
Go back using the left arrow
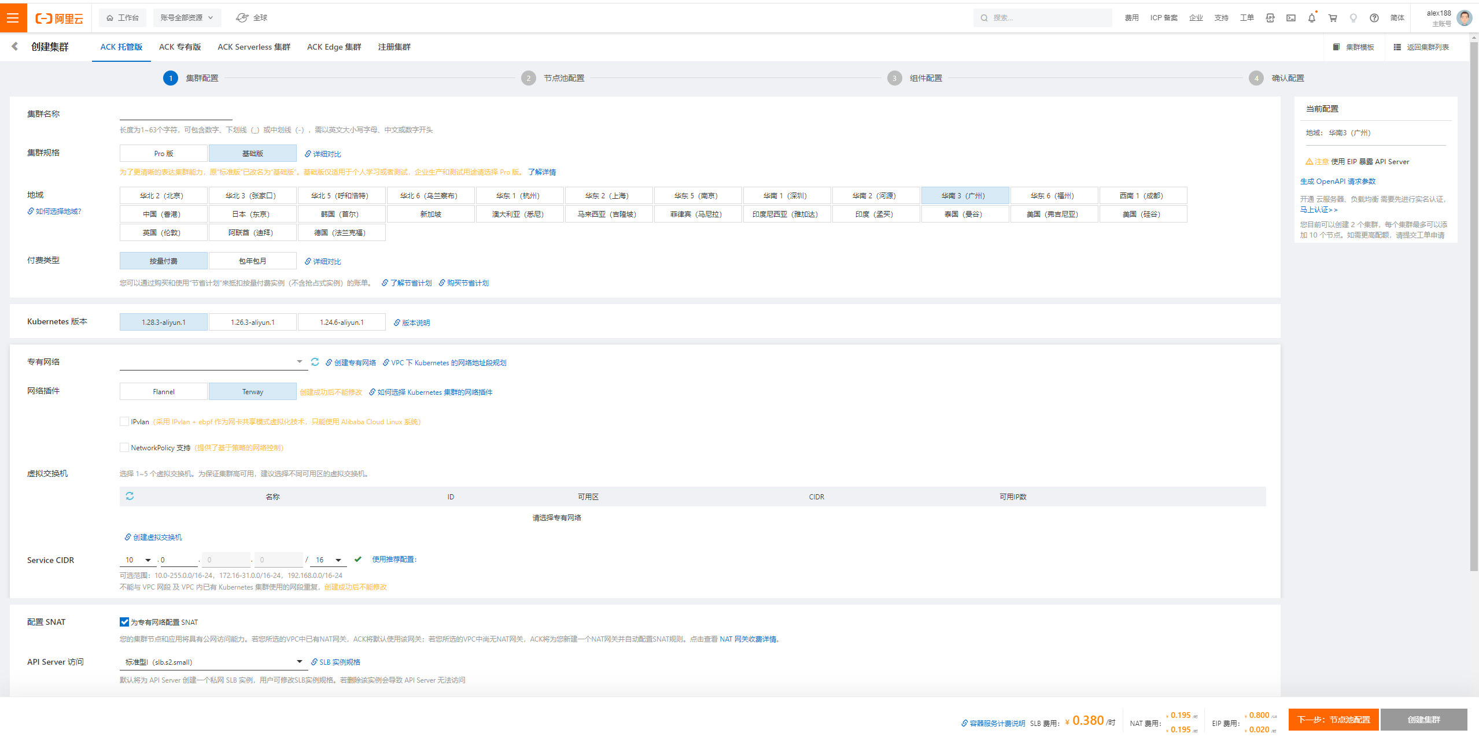point(15,47)
